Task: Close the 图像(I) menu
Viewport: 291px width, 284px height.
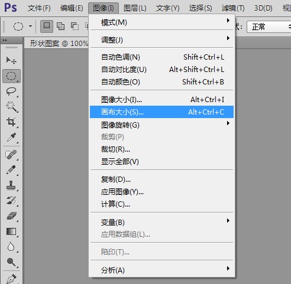Action: coord(104,8)
